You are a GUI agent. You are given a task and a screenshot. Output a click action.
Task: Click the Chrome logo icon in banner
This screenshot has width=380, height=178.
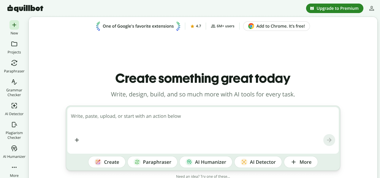(251, 26)
